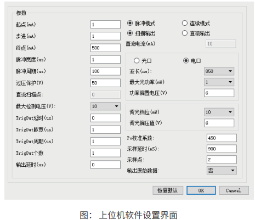Expand the 背光档位(mW) dropdown
This screenshot has width=255, height=220.
click(x=219, y=112)
